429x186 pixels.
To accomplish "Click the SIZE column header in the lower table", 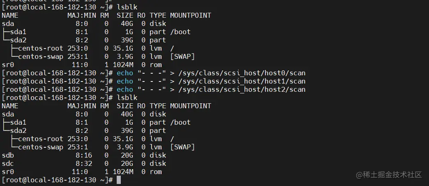I will coord(125,106).
